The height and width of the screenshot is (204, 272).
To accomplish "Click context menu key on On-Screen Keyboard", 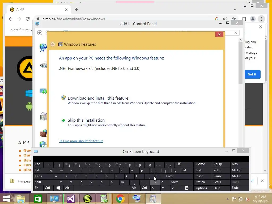I will click(187, 188).
